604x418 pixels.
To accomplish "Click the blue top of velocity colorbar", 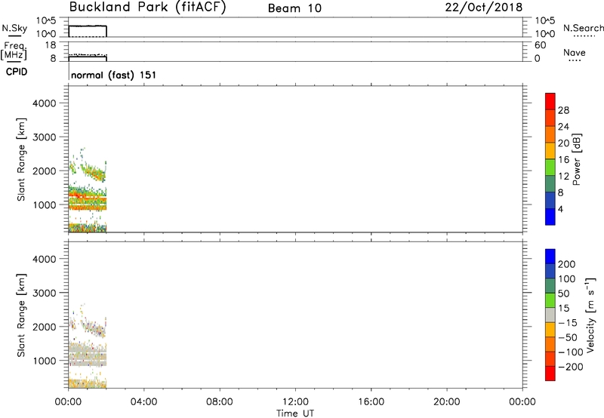I will [550, 257].
